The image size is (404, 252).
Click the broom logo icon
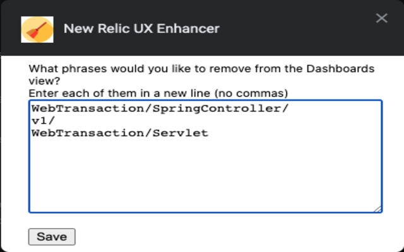pyautogui.click(x=37, y=29)
